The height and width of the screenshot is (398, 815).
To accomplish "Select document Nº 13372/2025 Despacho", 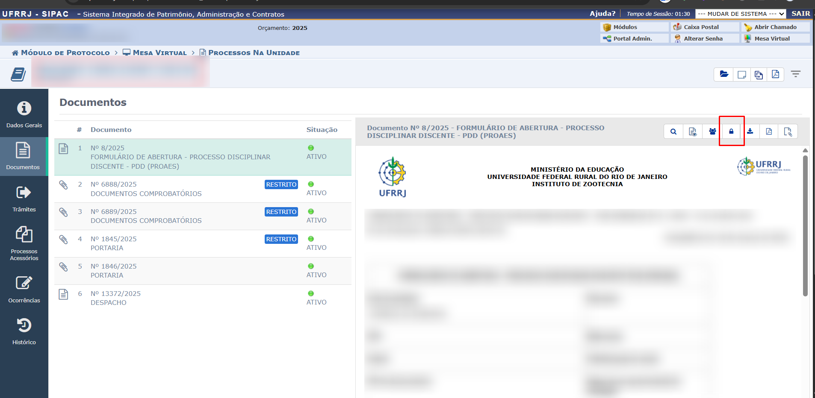I will 115,298.
